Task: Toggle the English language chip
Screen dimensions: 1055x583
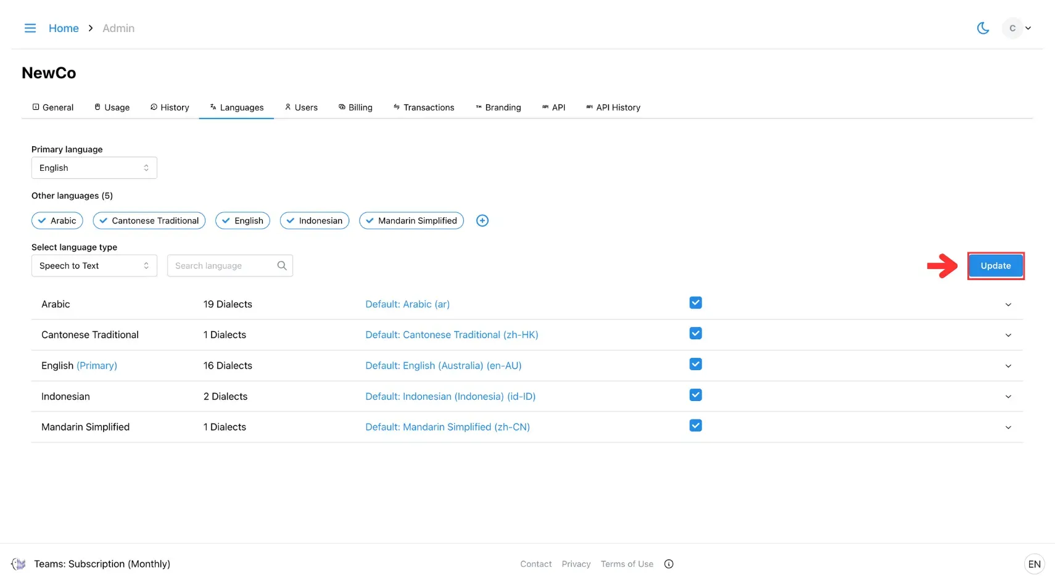Action: [242, 221]
